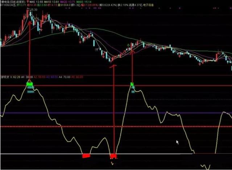232x170 pixels.
Task: Click the large green signal block at indicator peak
Action: (x=29, y=84)
